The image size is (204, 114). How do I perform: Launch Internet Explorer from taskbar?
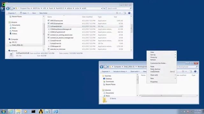tap(11, 111)
